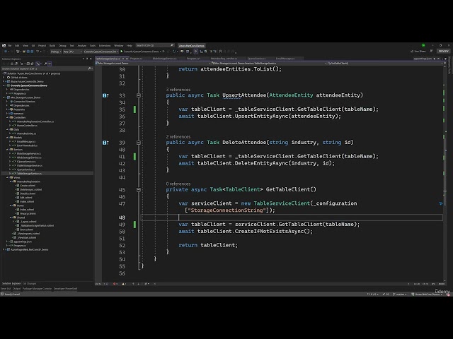This screenshot has height=339, width=453.
Task: Open the Build menu
Action: click(x=52, y=45)
